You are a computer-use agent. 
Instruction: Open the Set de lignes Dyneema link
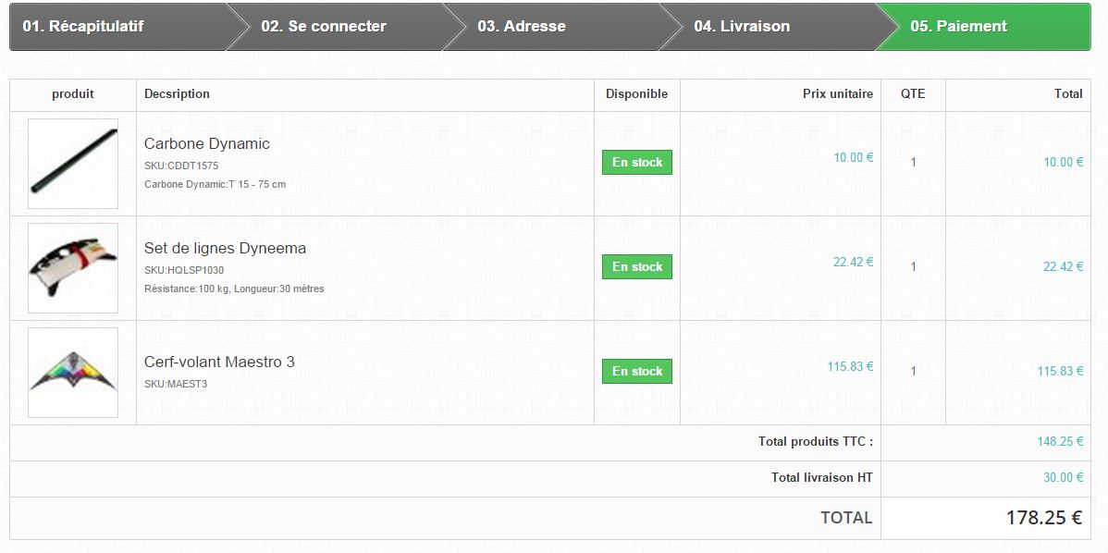pos(225,248)
